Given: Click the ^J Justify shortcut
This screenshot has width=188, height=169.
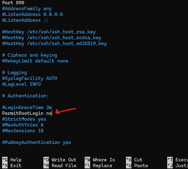Looking at the screenshot, I should coord(178,166).
